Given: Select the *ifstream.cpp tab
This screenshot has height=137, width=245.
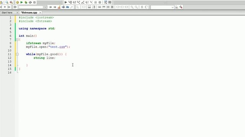Looking at the screenshot, I should 29,13.
